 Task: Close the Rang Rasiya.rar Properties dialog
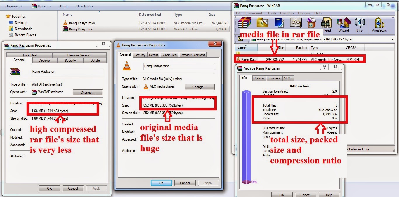coord(103,44)
